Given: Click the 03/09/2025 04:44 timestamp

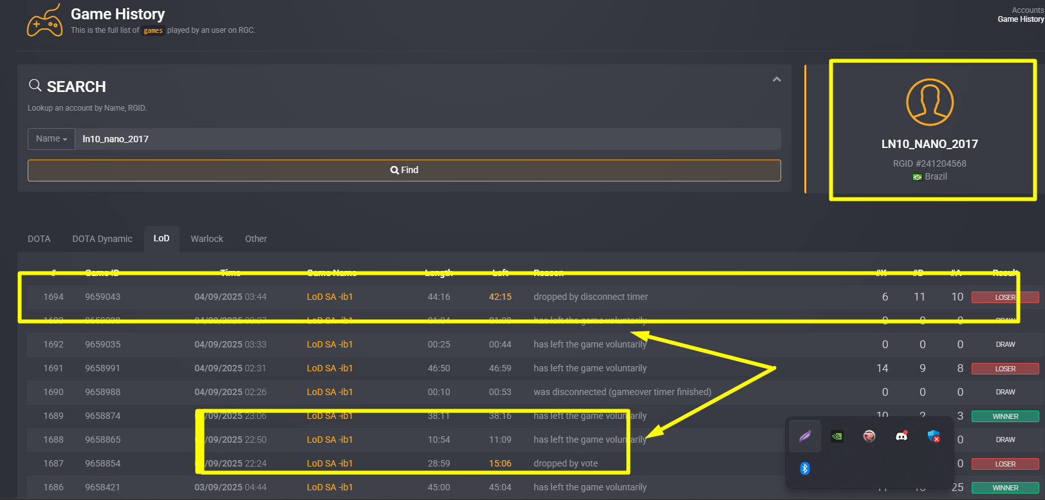Looking at the screenshot, I should click(x=230, y=487).
